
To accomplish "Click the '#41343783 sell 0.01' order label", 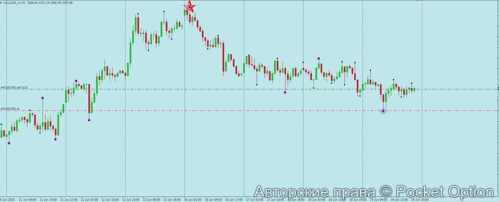I will click(x=14, y=87).
